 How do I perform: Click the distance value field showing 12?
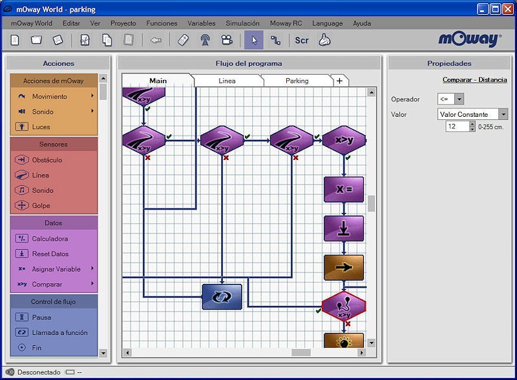tap(456, 127)
